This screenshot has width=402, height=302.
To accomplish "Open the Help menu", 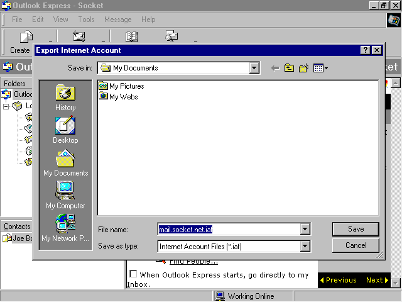I will pyautogui.click(x=148, y=20).
